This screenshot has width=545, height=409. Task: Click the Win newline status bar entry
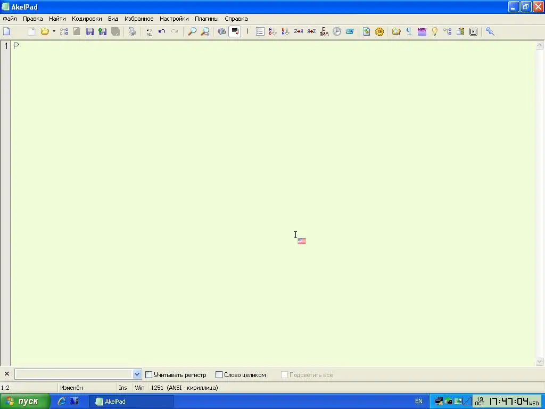[139, 388]
